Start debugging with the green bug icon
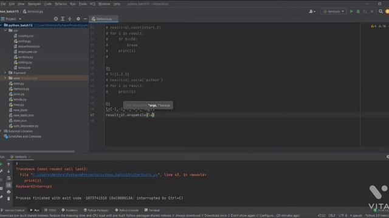Image resolution: width=389 pixels, height=218 pixels. pos(358,12)
